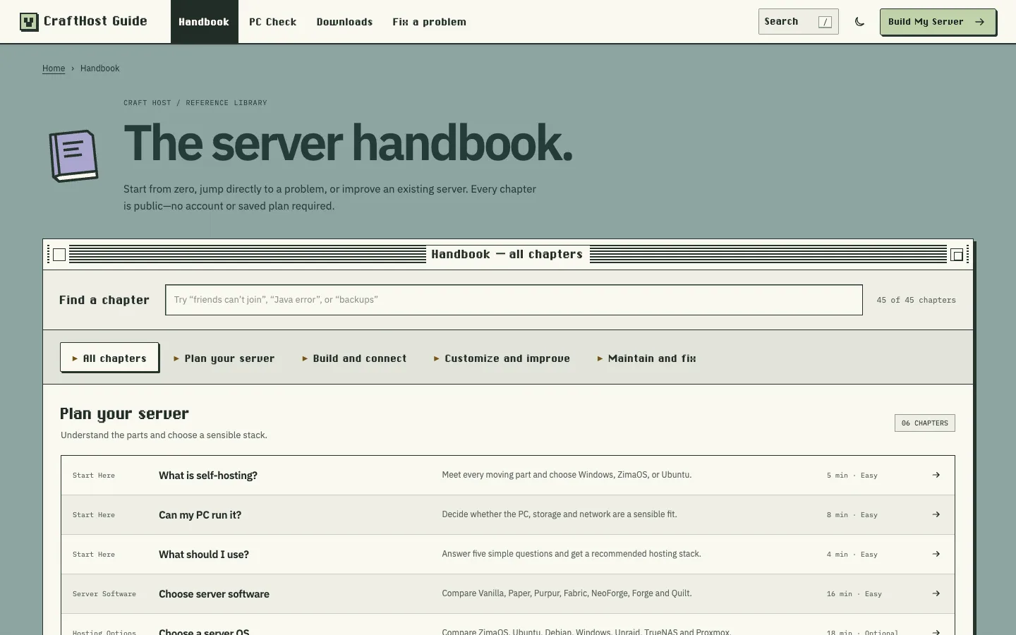
Task: Open the Handbook nav tab
Action: (x=204, y=22)
